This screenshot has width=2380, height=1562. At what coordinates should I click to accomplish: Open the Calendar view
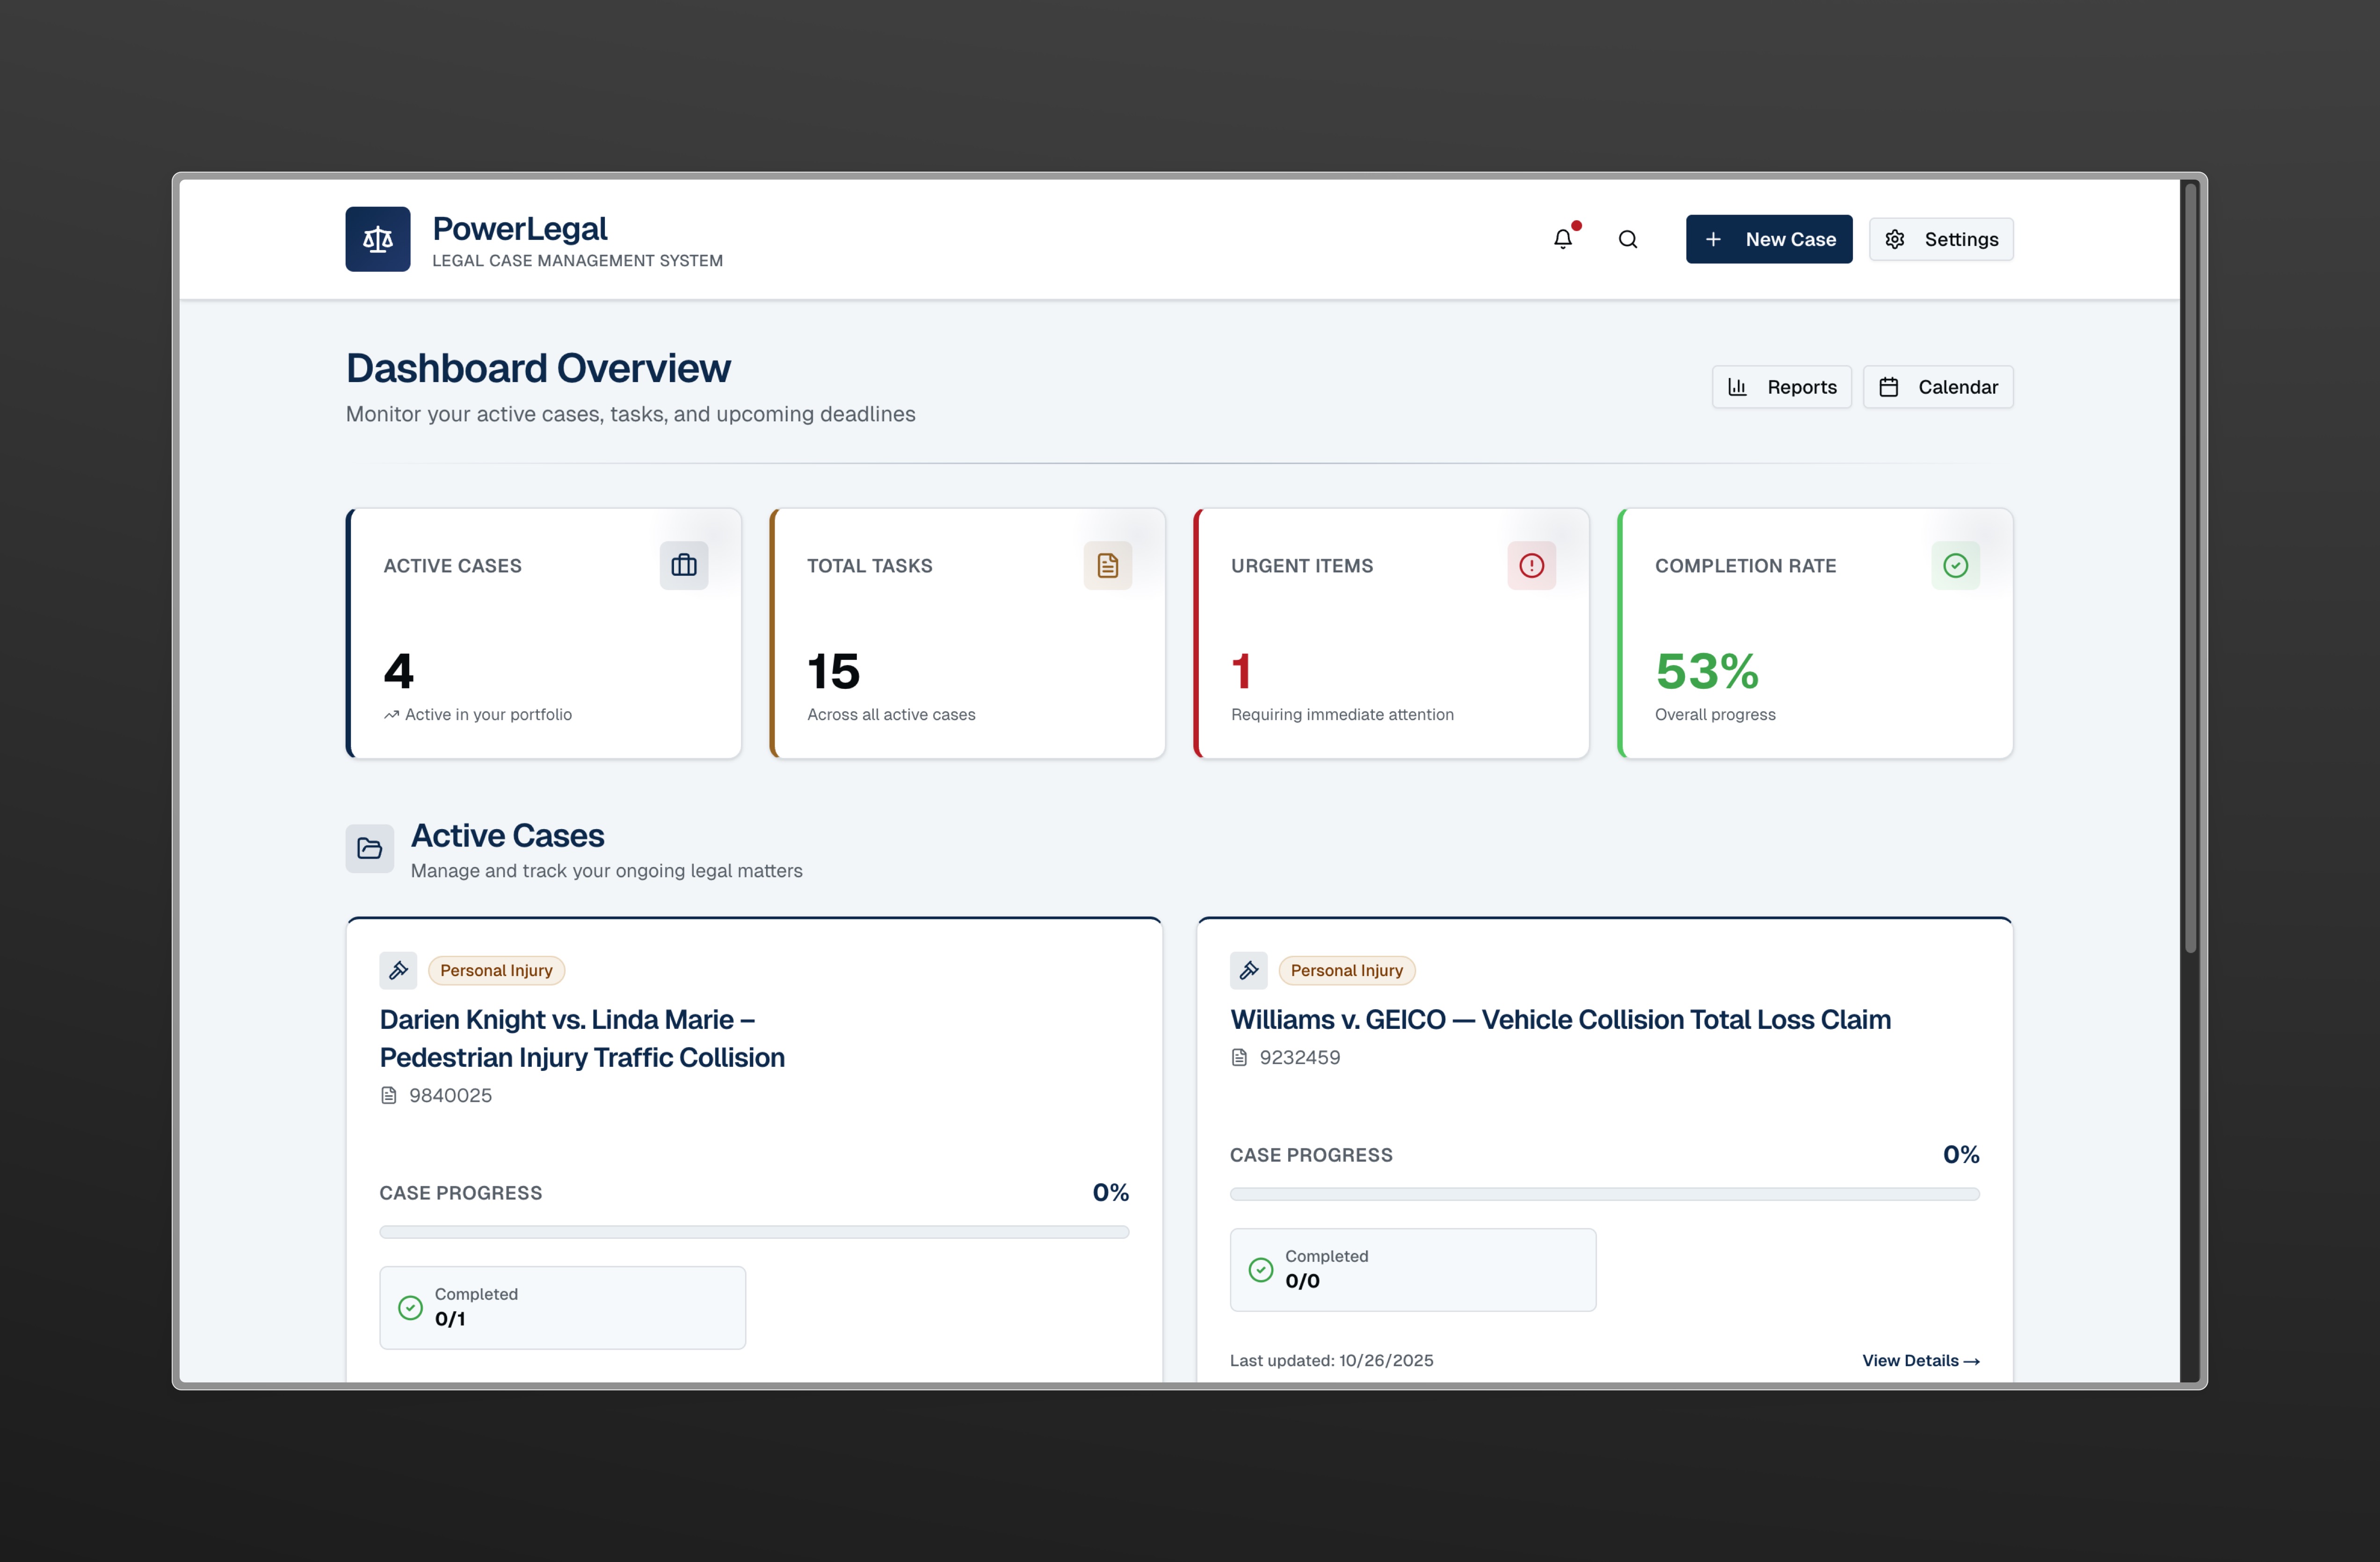point(1937,387)
